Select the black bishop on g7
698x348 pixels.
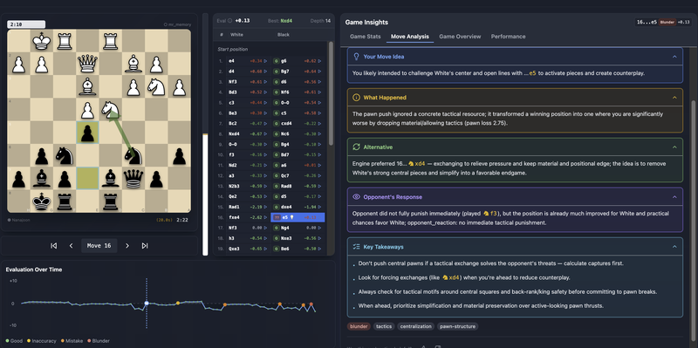pyautogui.click(x=42, y=178)
